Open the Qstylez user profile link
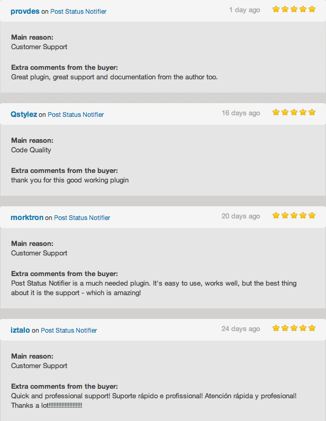 (x=24, y=114)
